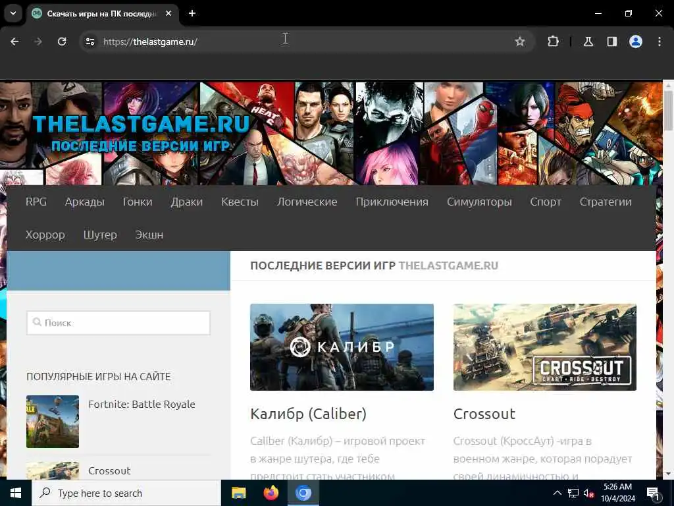Click the page vertical scrollbar thumb

pos(669,111)
